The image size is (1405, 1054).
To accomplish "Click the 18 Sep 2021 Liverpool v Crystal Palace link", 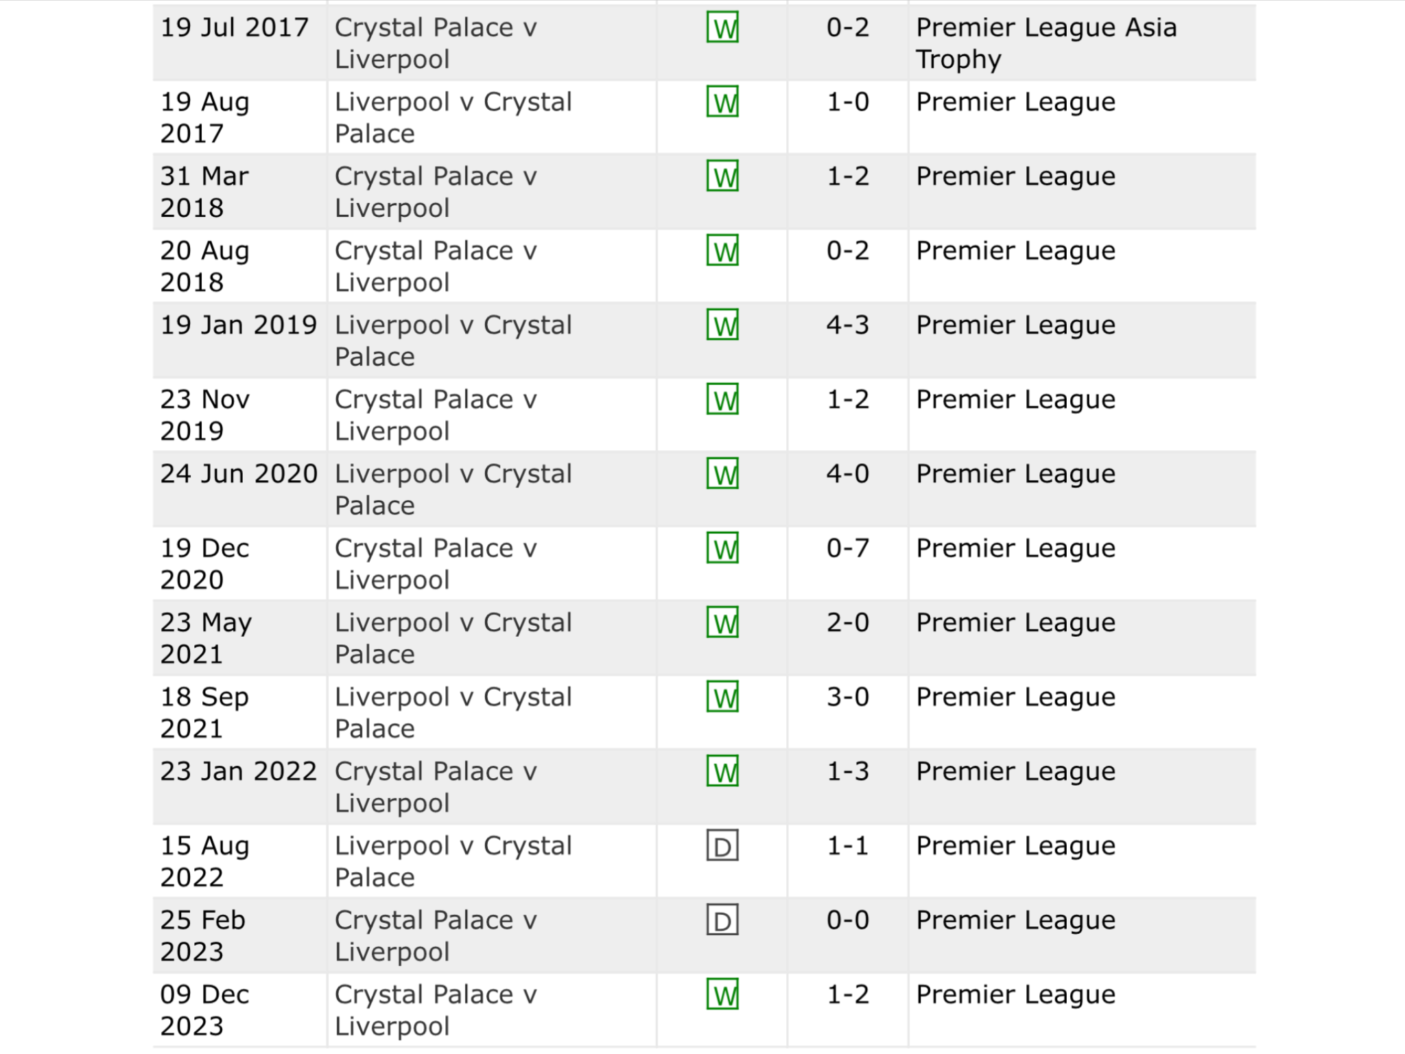I will pos(453,713).
